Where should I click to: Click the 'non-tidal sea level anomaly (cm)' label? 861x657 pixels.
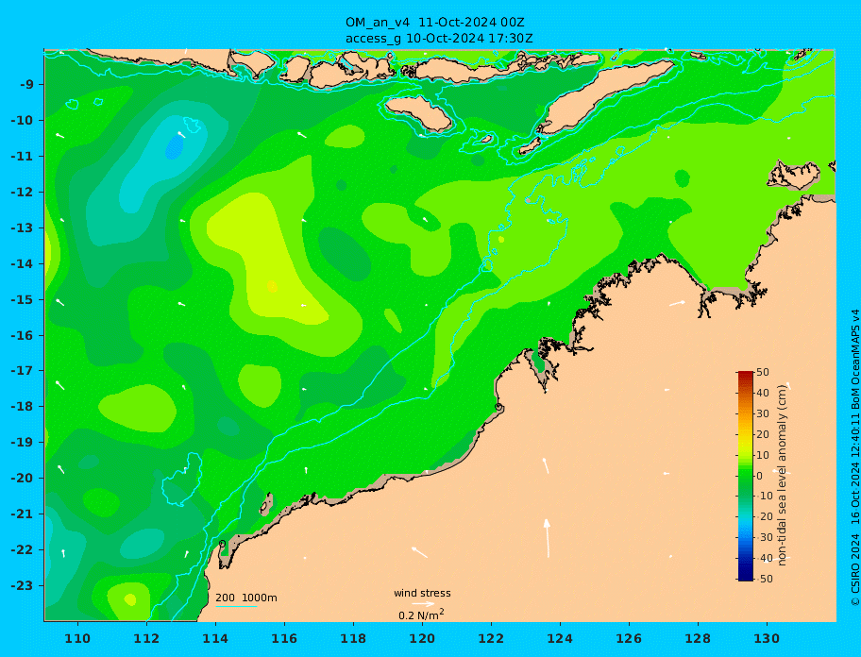coord(783,476)
